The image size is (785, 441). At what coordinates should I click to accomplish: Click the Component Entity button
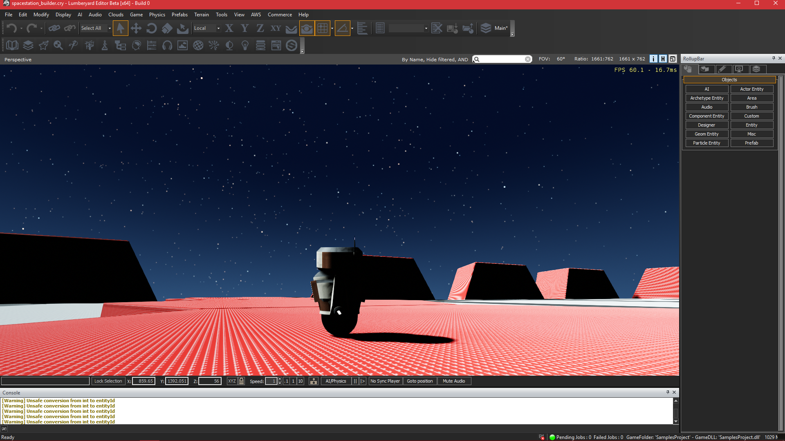[x=706, y=116]
